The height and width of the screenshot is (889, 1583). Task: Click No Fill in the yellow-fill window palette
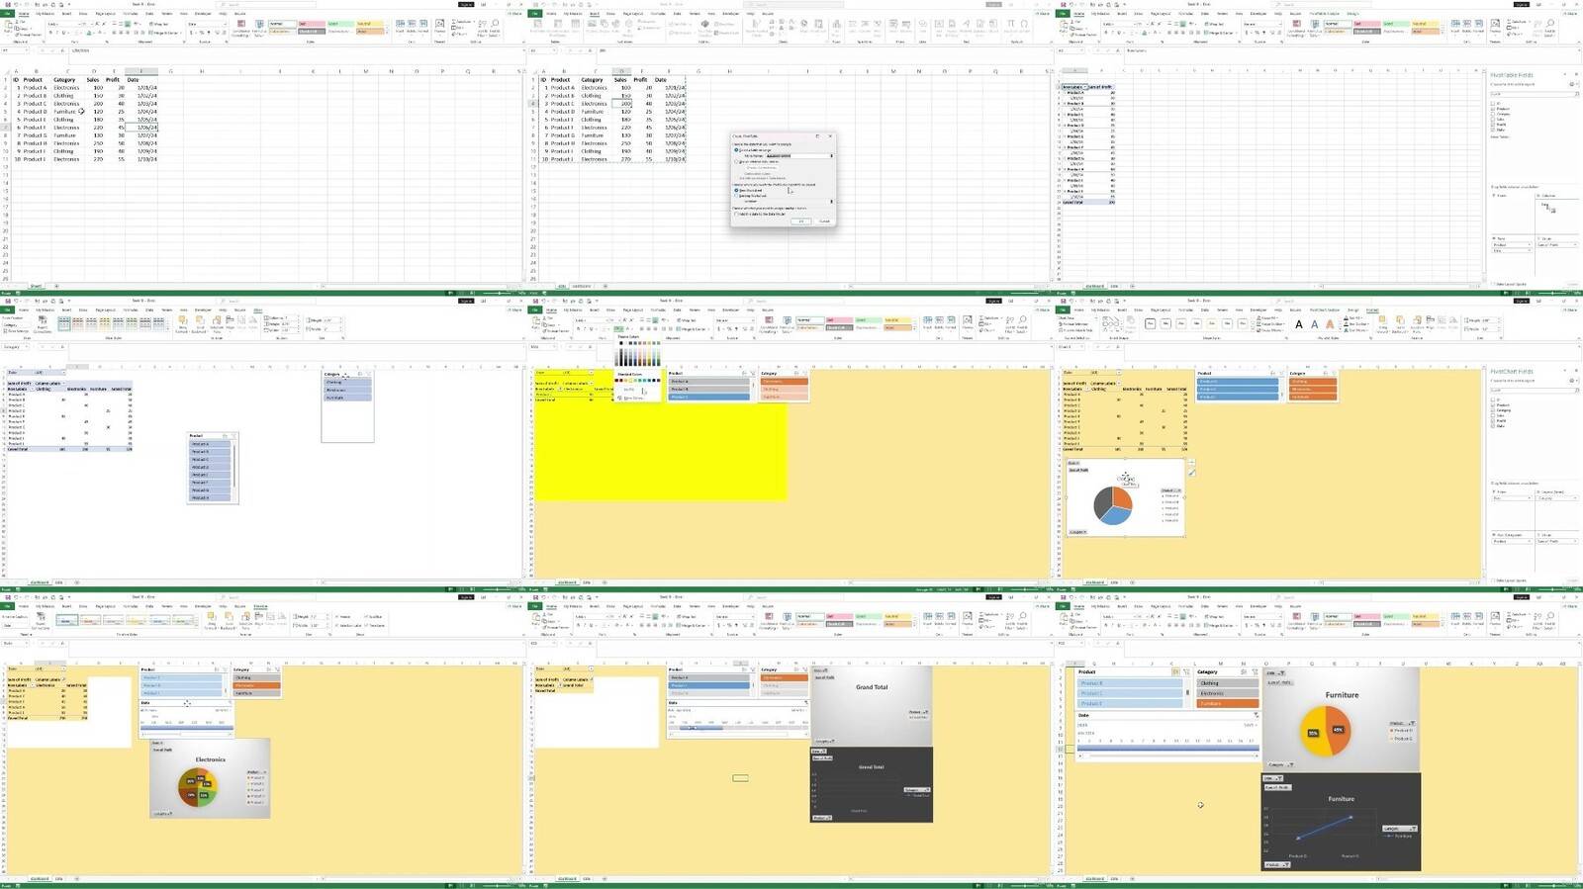pos(629,390)
